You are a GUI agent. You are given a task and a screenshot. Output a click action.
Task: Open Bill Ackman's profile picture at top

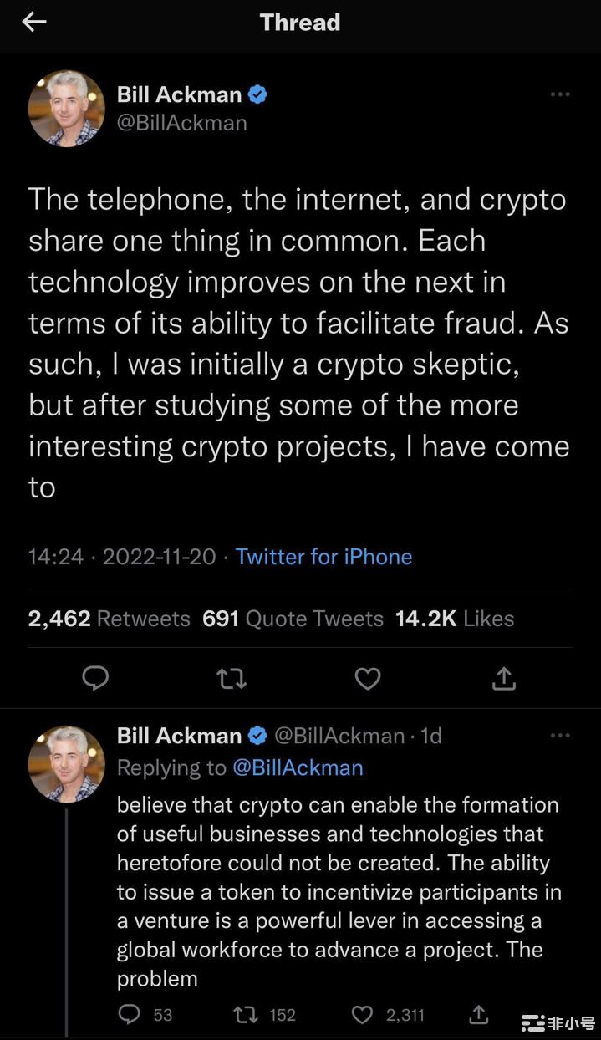67,109
